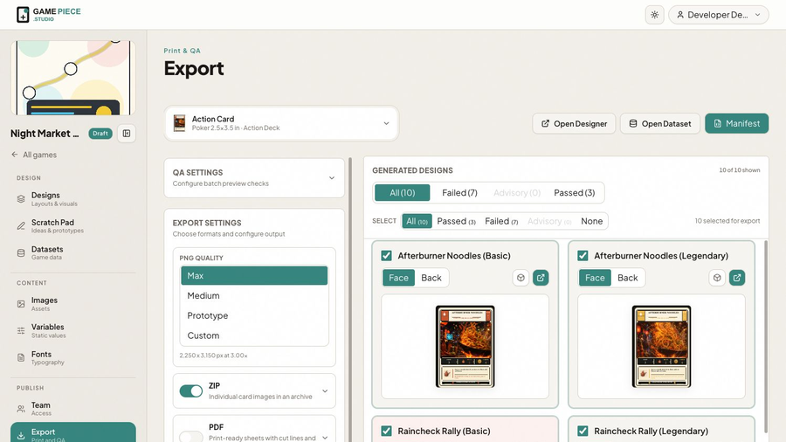The width and height of the screenshot is (786, 442).
Task: Select Medium PNG quality
Action: [x=254, y=295]
